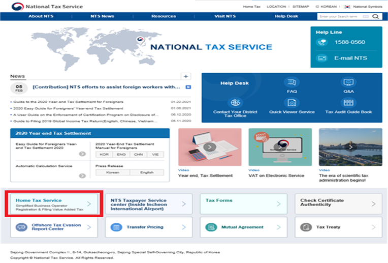Image resolution: width=388 pixels, height=263 pixels.
Task: Click the SITEMAP top link
Action: [301, 7]
